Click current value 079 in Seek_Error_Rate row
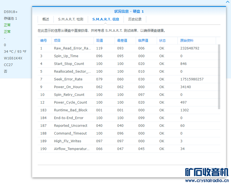231x184 pixels. [99, 79]
